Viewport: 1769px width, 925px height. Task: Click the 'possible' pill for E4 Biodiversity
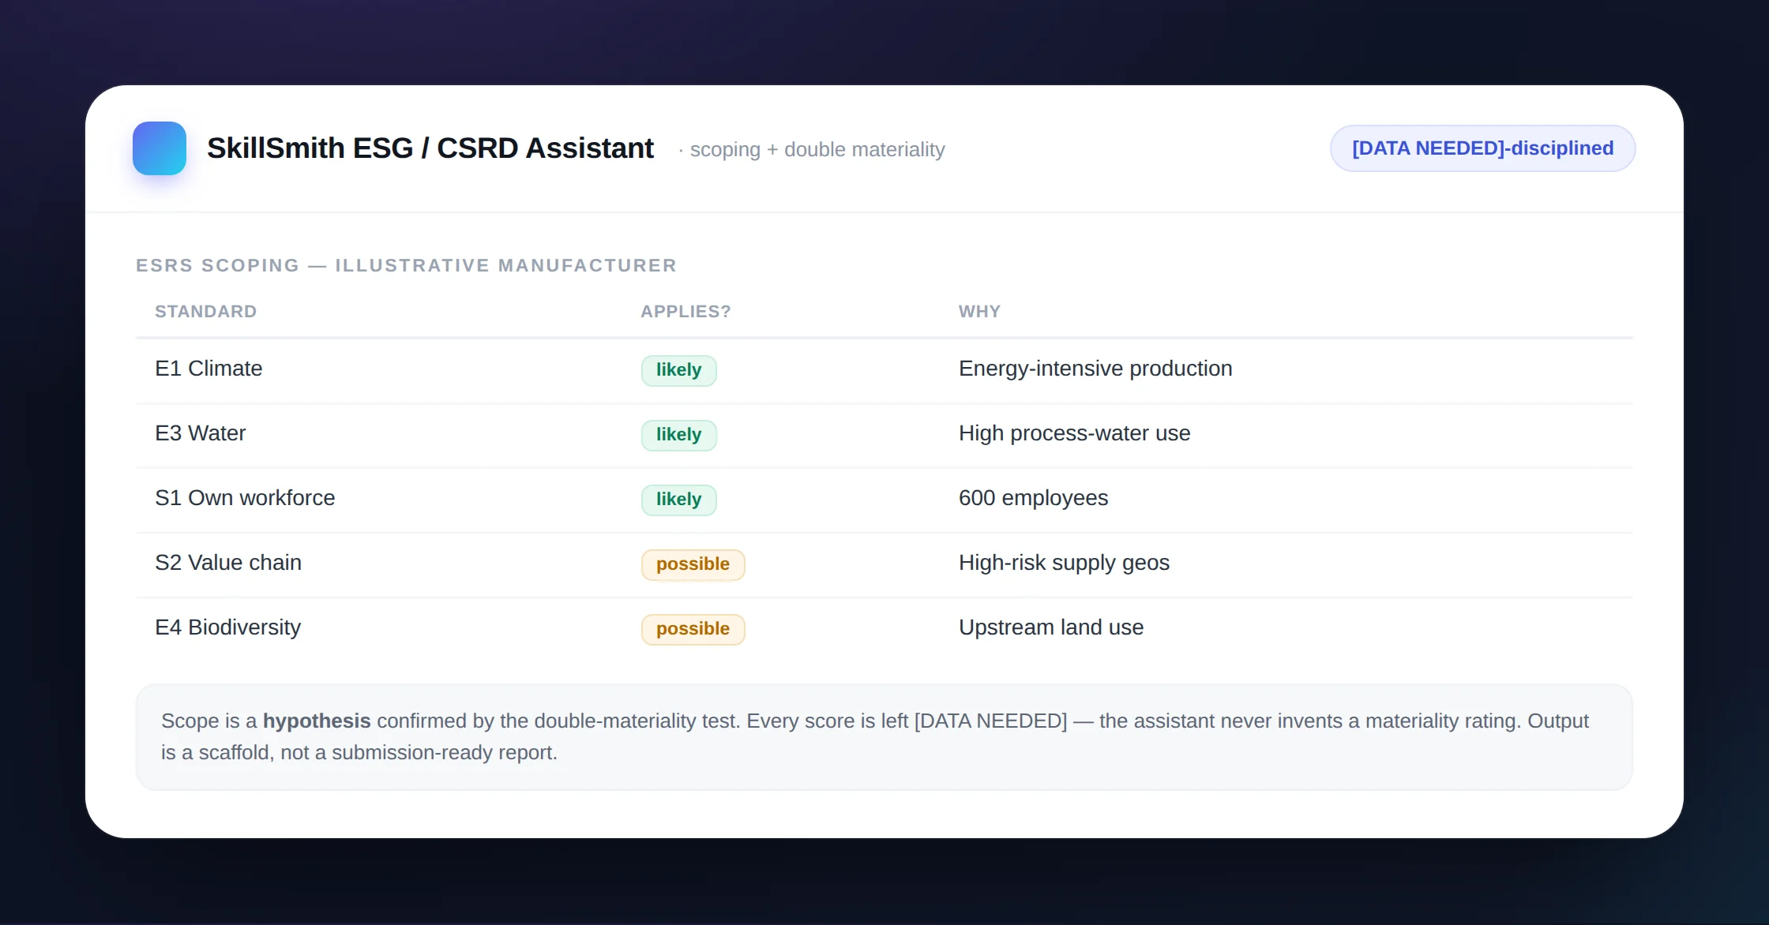point(693,629)
